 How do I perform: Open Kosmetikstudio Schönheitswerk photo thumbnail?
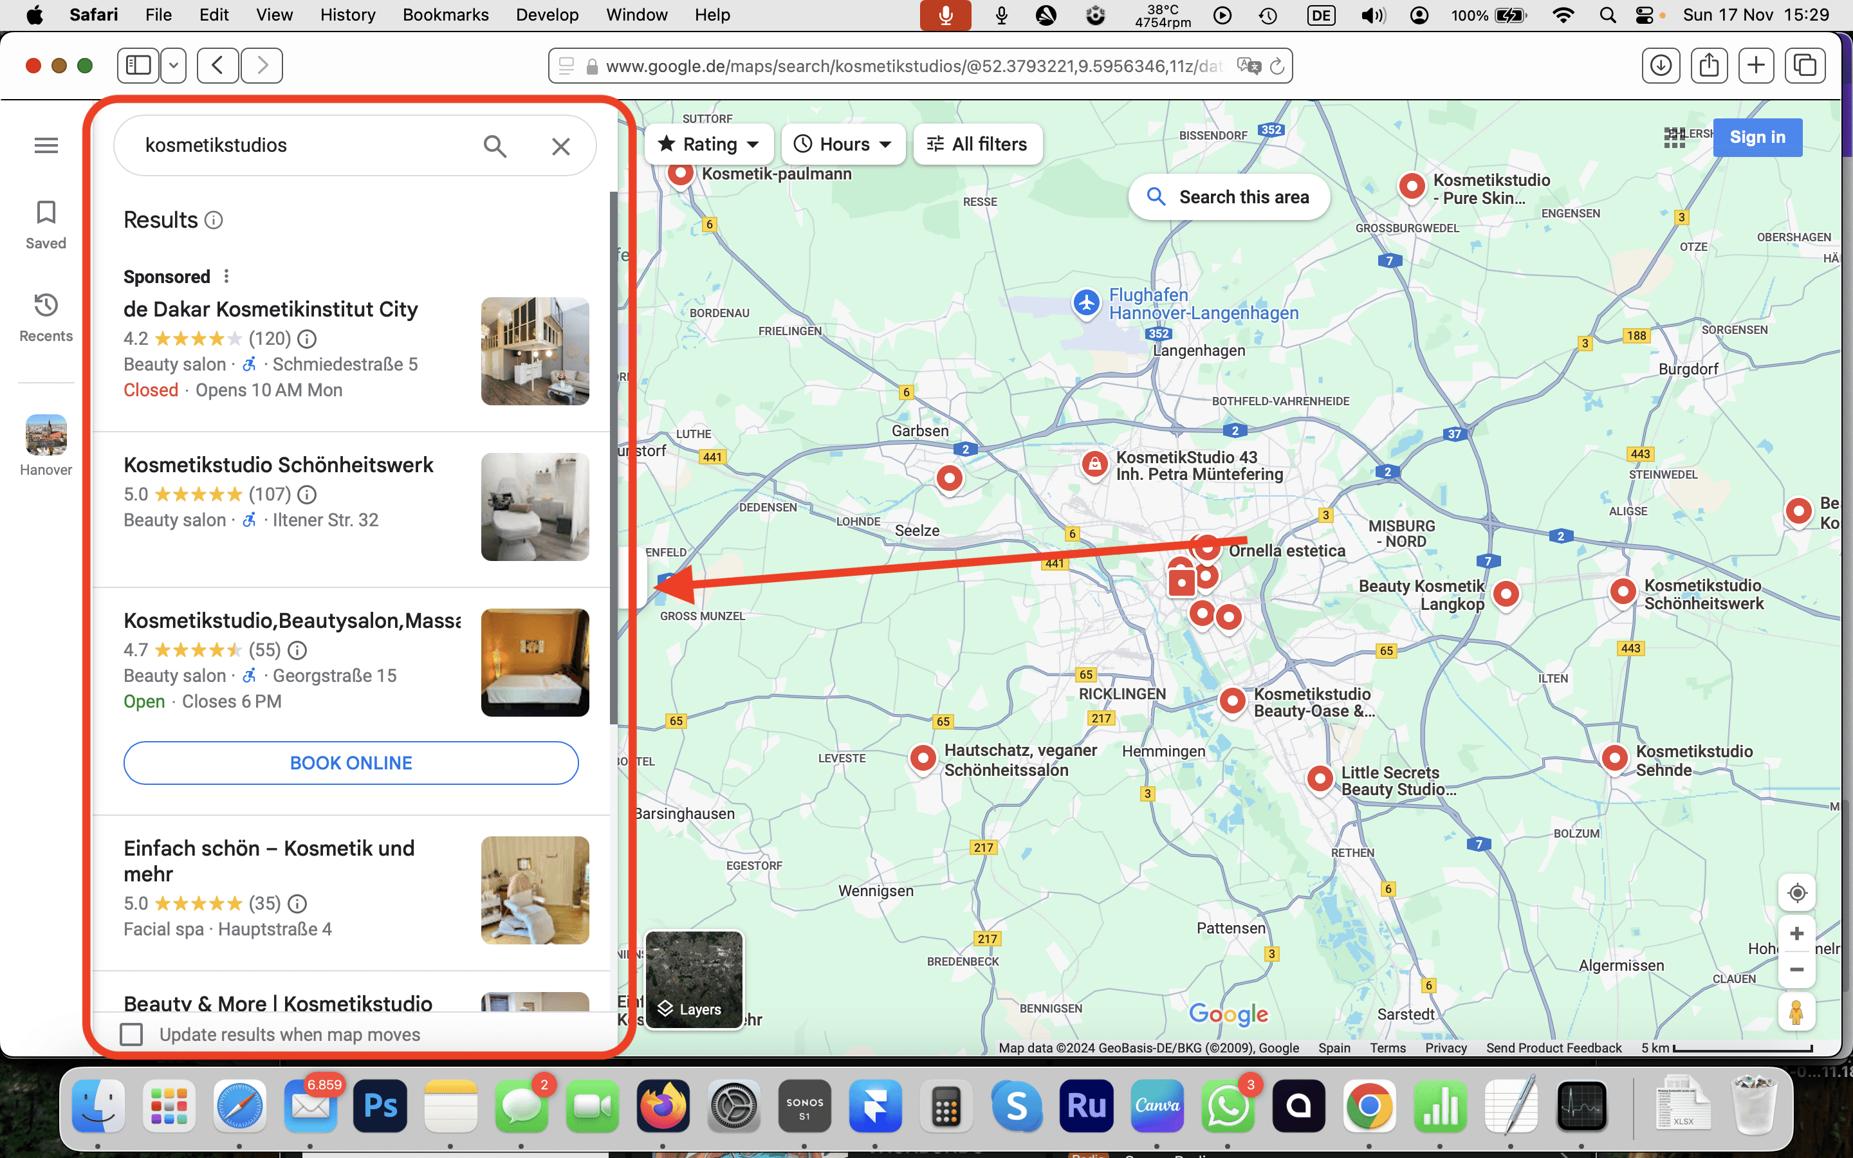click(535, 506)
